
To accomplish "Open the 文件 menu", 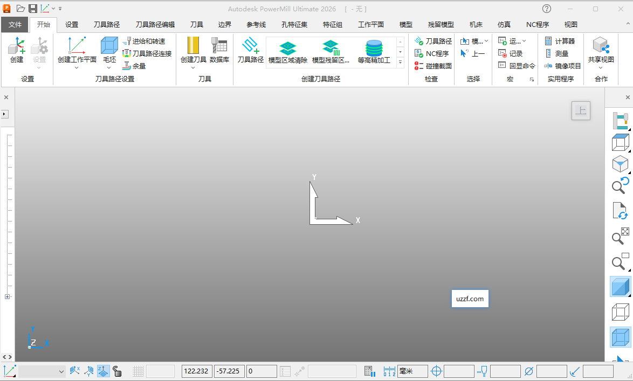I will pos(15,24).
